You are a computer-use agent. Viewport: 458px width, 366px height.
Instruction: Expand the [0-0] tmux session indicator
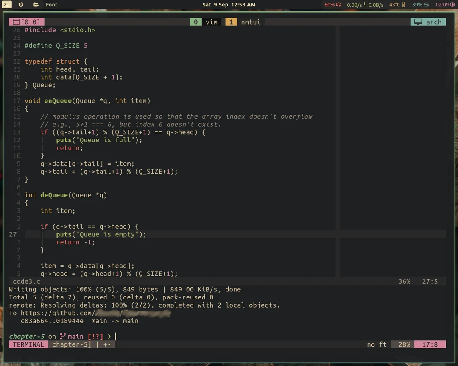(x=27, y=22)
